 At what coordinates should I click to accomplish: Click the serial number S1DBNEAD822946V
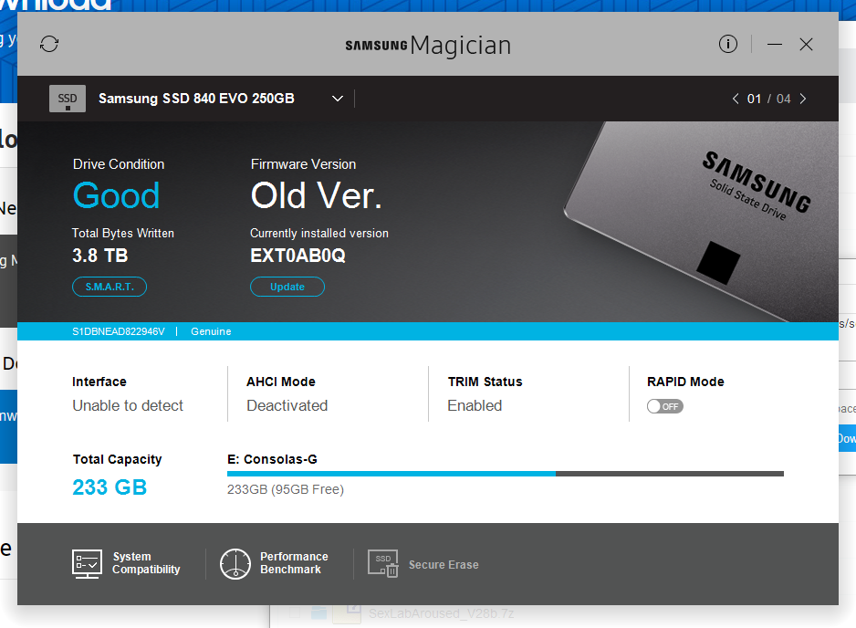tap(119, 331)
